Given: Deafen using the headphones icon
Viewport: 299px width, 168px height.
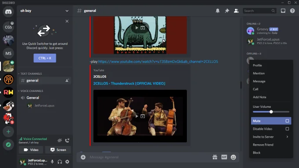Looking at the screenshot, I should [x=60, y=162].
